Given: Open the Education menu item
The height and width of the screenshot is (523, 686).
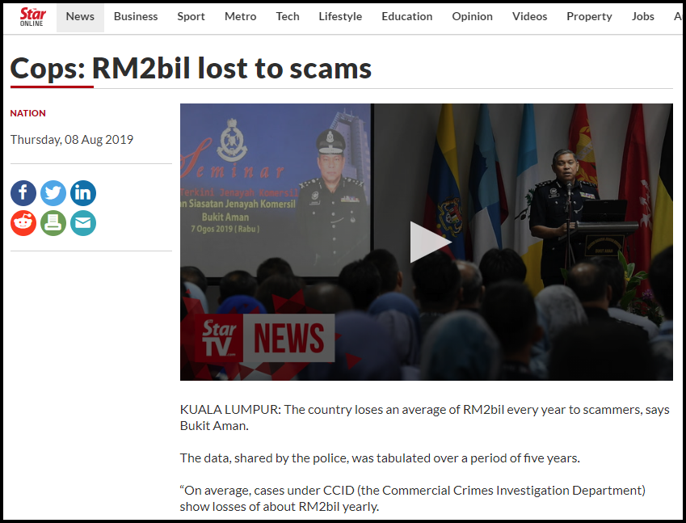Looking at the screenshot, I should (407, 17).
